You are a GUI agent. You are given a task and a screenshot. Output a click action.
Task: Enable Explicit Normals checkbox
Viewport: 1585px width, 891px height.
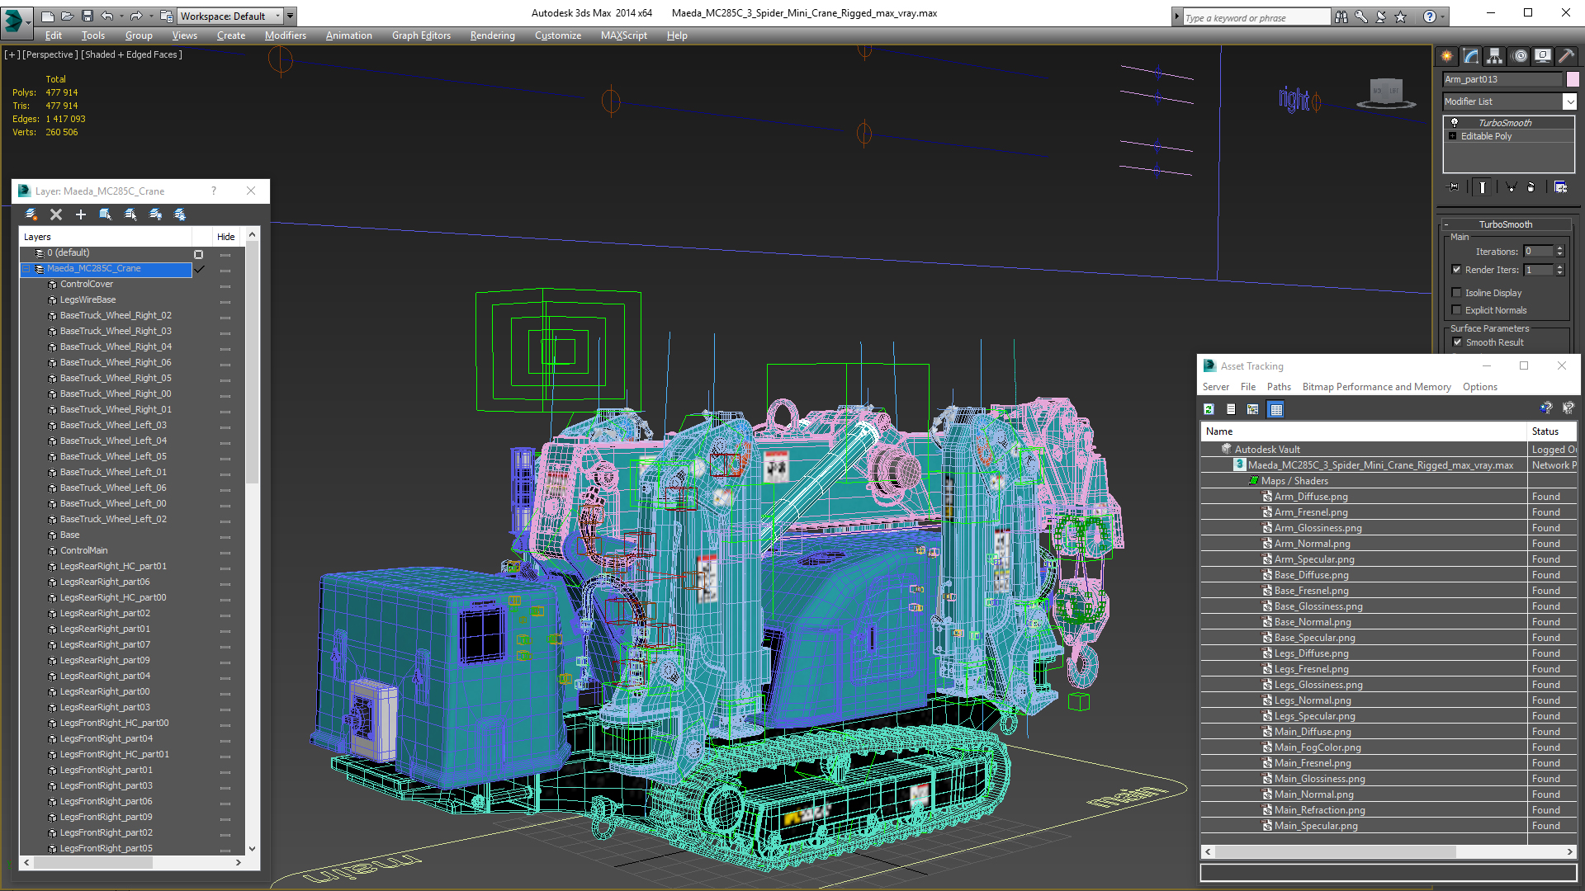pos(1457,310)
